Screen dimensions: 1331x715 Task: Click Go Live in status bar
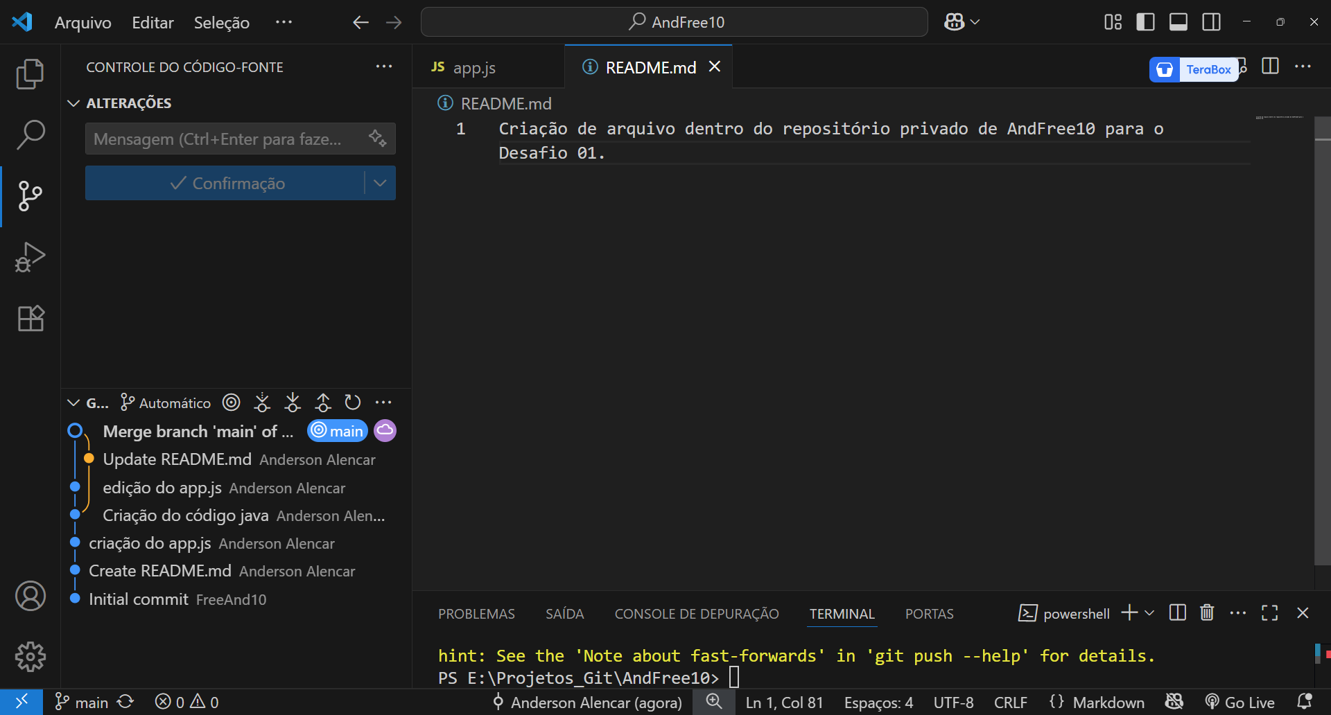[1239, 702]
